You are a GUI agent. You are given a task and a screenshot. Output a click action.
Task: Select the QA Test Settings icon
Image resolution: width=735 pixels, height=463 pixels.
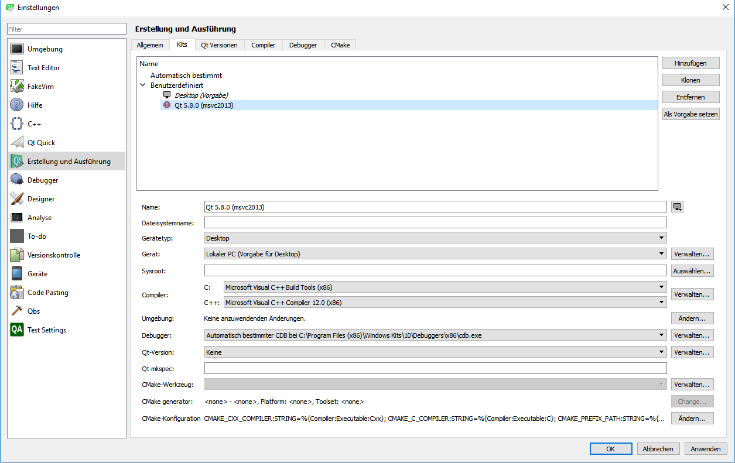click(17, 330)
